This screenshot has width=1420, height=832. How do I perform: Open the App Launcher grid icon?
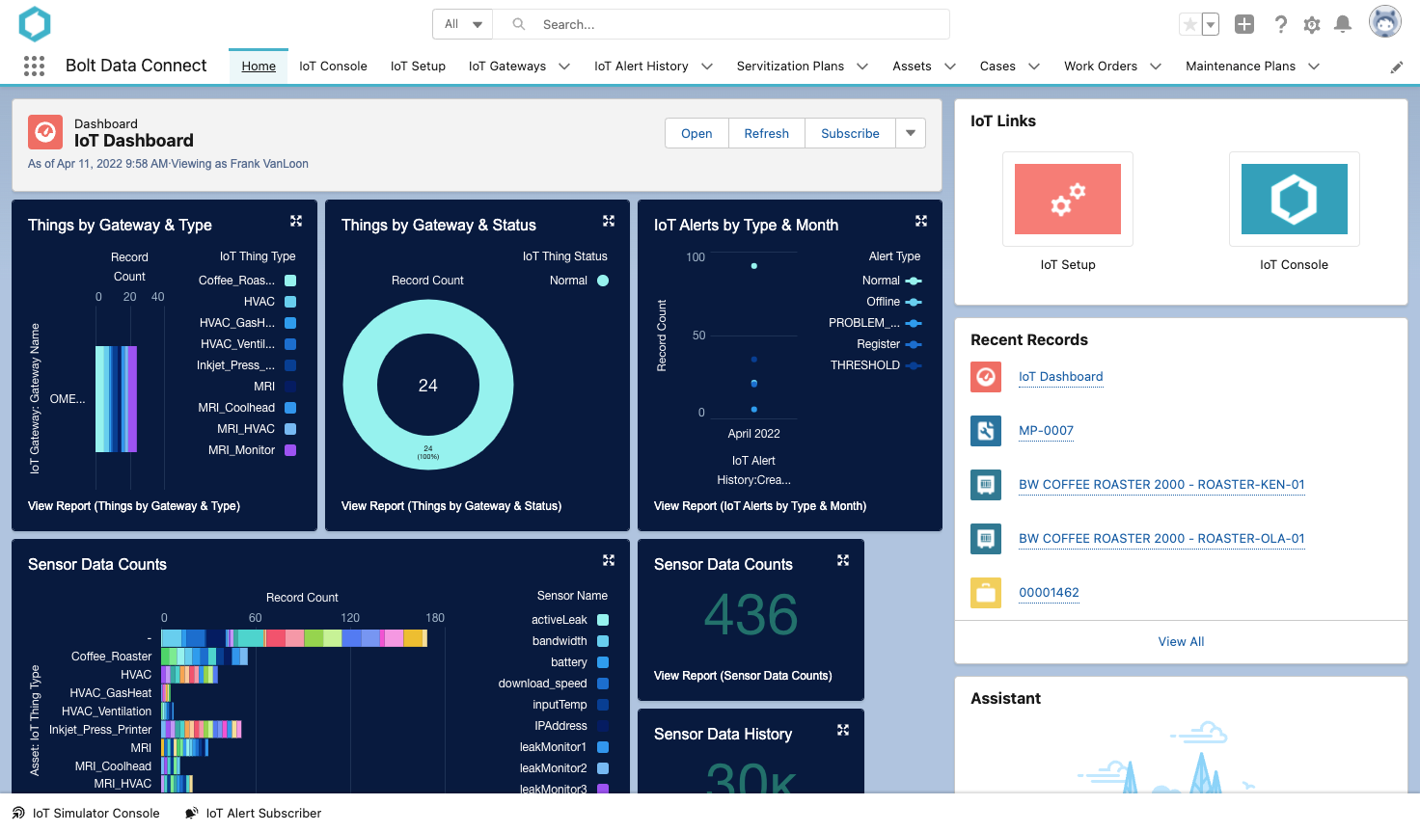[34, 66]
